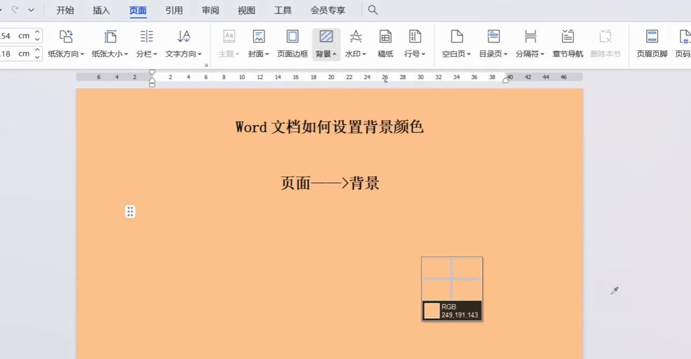Viewport: 691px width, 359px height.
Task: Open quick access toolbar dropdown chevron
Action: 31,10
